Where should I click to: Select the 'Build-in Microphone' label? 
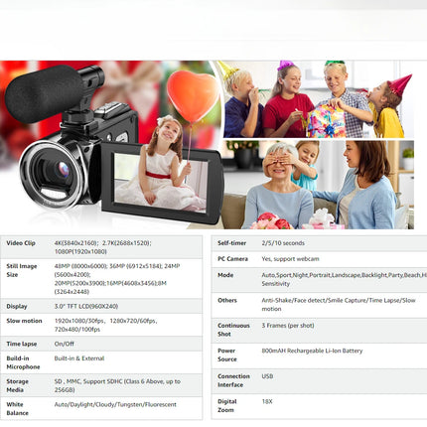[23, 362]
